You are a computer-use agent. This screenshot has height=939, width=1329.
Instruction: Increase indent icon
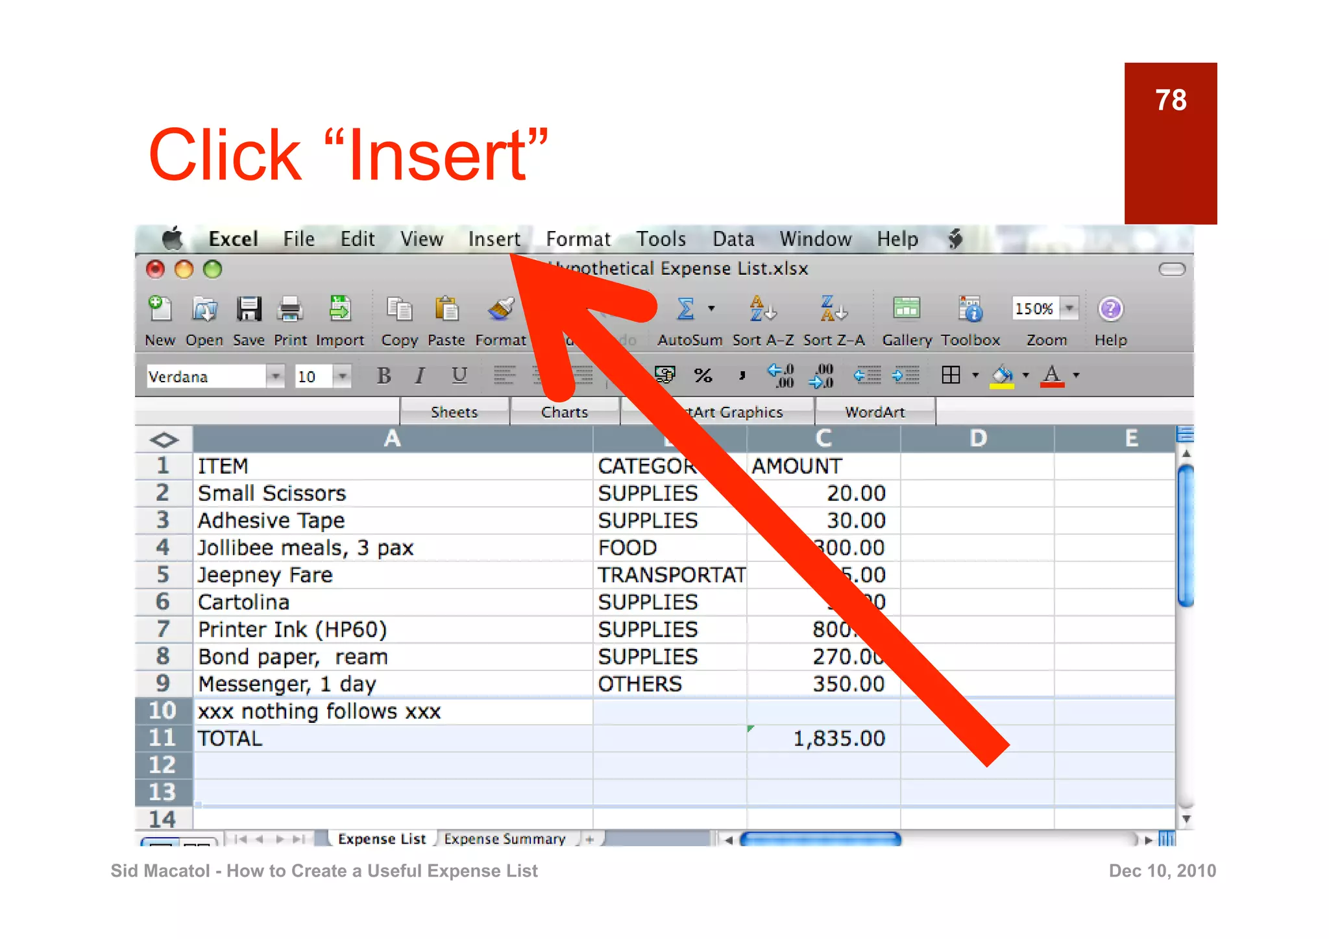[905, 375]
